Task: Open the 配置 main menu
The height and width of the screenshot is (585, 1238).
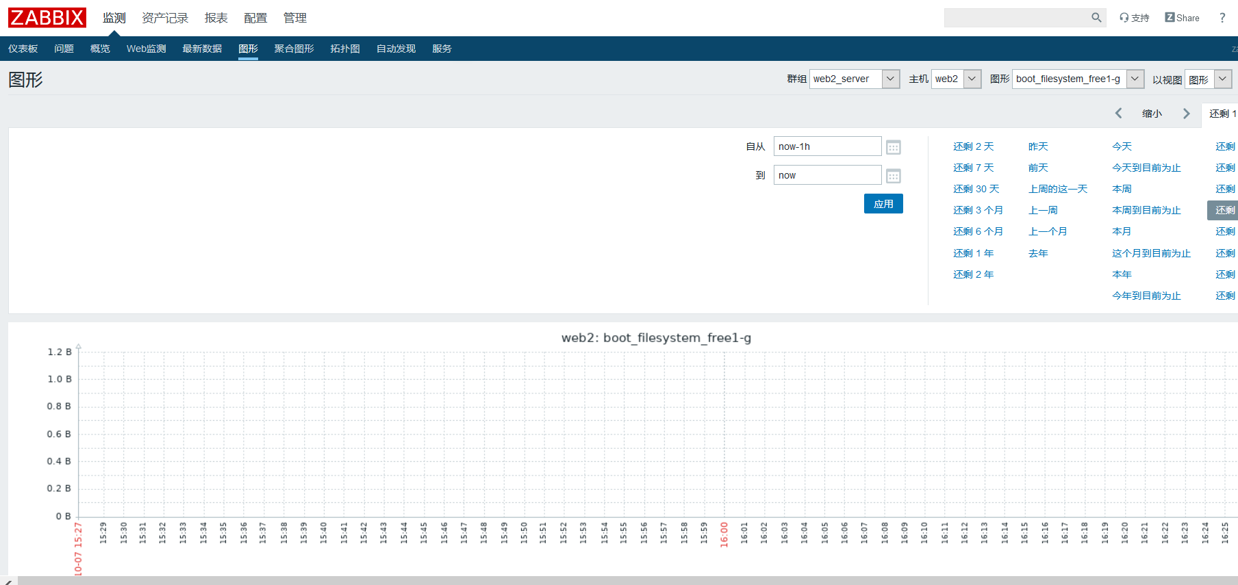Action: tap(255, 18)
